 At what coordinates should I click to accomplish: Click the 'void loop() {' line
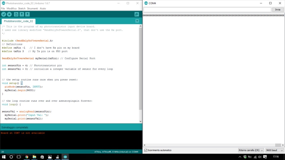point(11,104)
